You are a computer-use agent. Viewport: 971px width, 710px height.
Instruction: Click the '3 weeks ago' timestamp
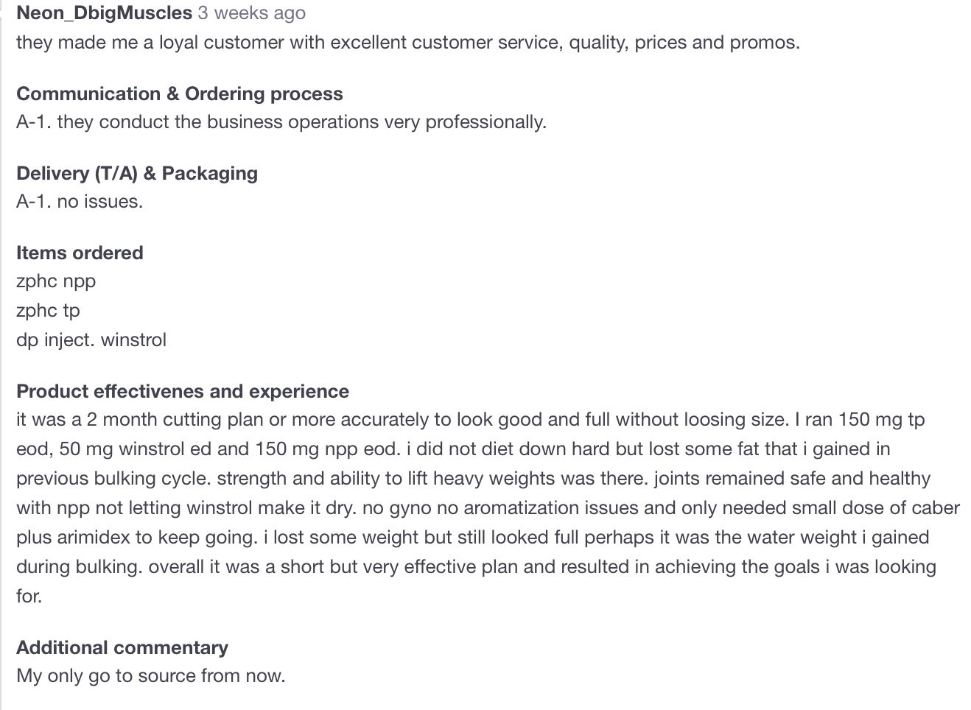(x=251, y=13)
